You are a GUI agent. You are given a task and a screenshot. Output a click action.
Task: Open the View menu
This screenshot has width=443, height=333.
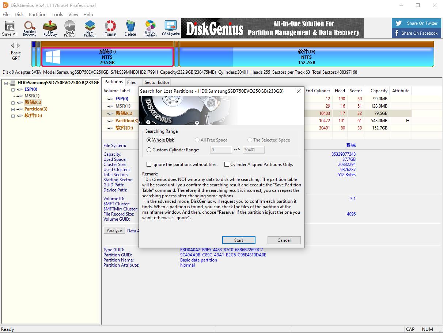click(x=73, y=14)
